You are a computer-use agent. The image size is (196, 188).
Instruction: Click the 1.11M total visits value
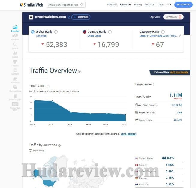(x=176, y=95)
